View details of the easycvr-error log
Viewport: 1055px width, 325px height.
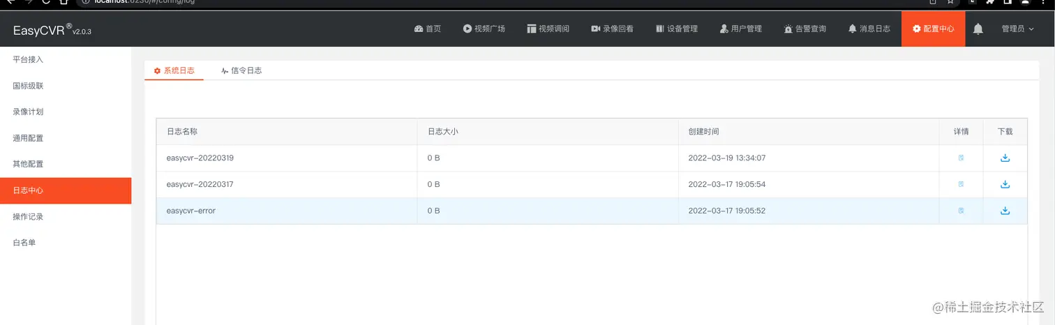point(961,210)
